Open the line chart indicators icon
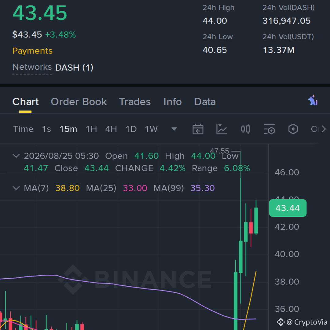Image resolution: width=330 pixels, height=330 pixels. [222, 129]
